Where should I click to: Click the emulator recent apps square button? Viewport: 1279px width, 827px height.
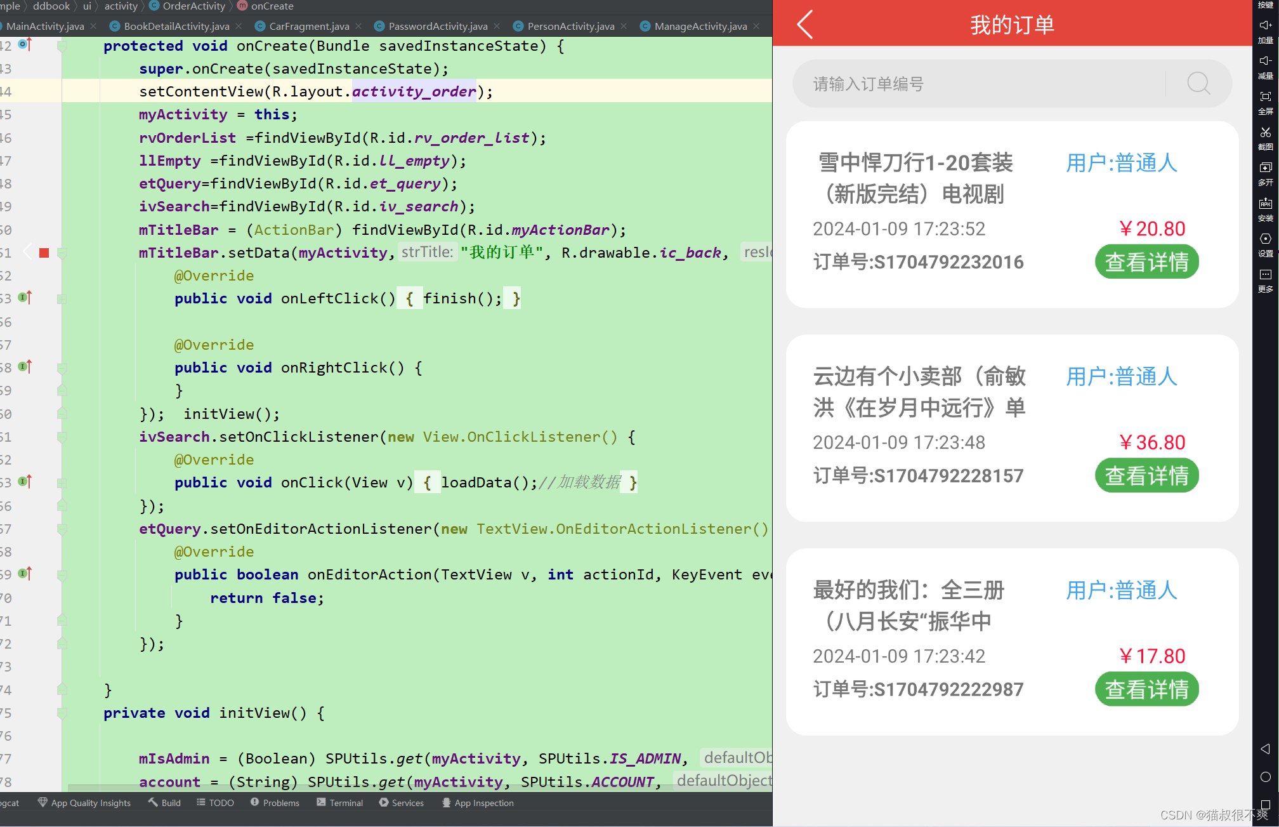tap(1265, 804)
